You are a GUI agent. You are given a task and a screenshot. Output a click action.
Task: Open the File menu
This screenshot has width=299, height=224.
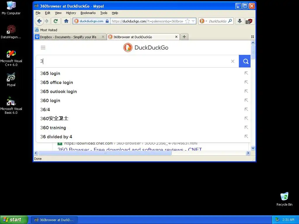38,13
